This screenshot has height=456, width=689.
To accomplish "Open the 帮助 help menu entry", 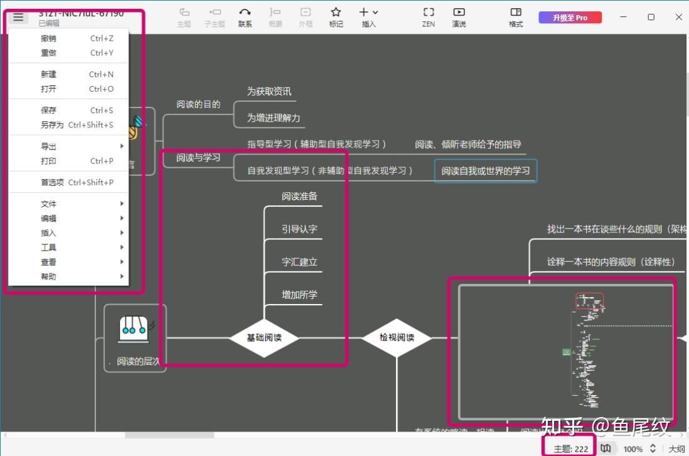I will [x=48, y=276].
